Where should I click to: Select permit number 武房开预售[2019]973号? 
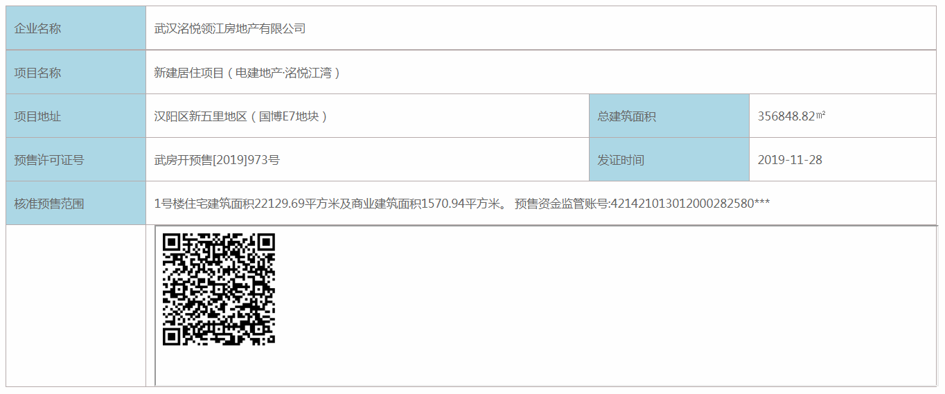point(217,160)
